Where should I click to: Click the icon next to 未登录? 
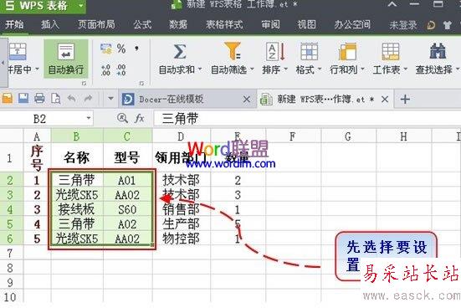431,25
